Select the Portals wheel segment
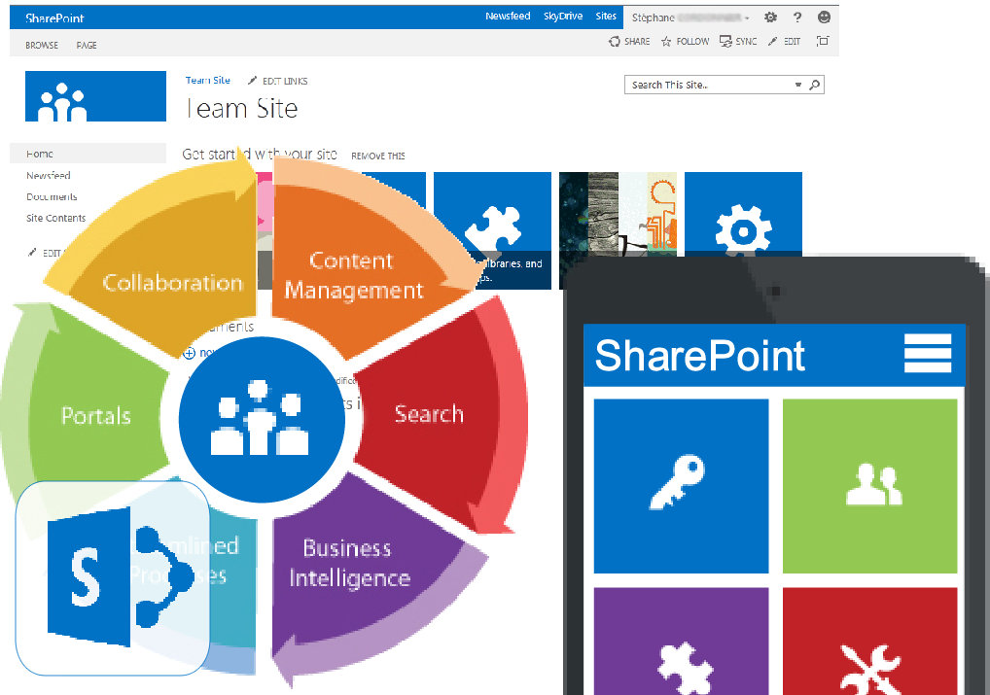 point(96,416)
